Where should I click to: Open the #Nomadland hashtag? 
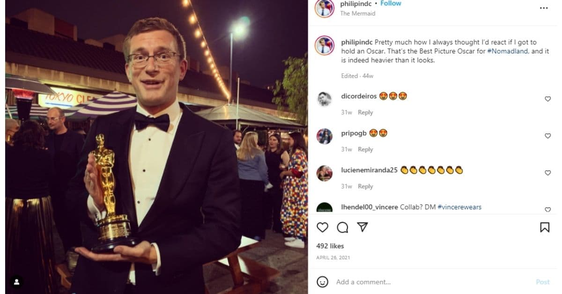(508, 51)
